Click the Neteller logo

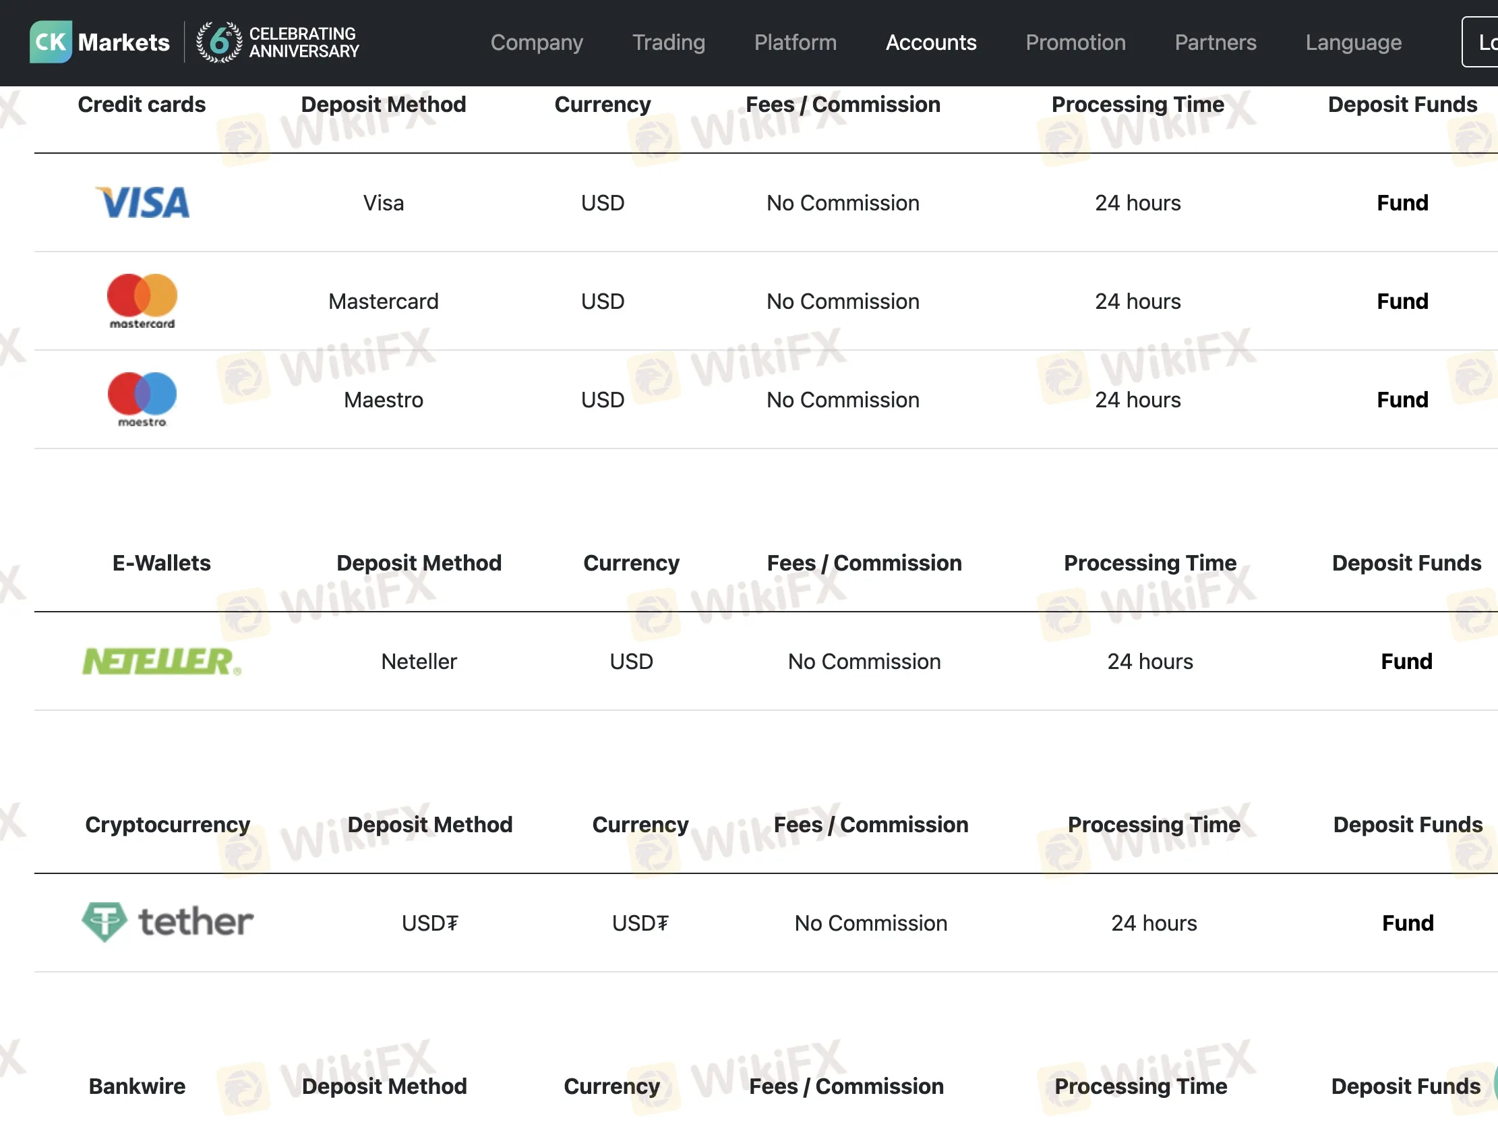[x=162, y=662]
